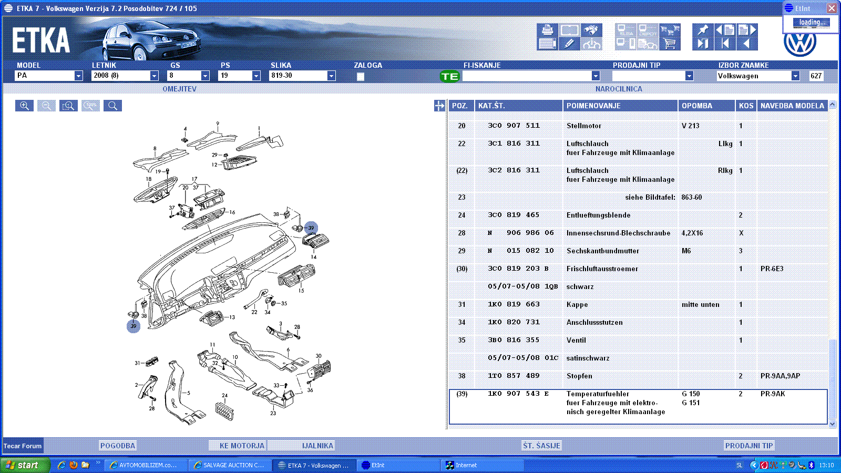Screen dimensions: 841x473
Task: Click the POIMENOVANJE column header
Action: (x=620, y=106)
